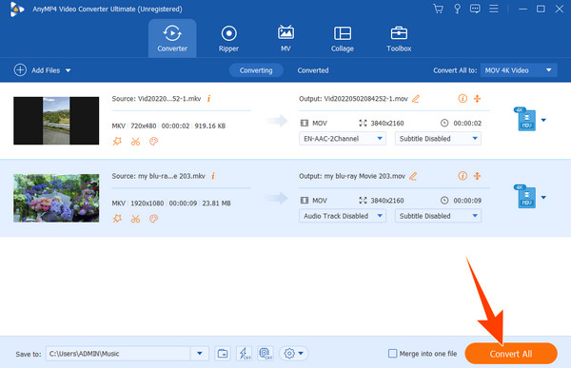Viewport: 571px width, 368px height.
Task: Select the my blu-ra...e 203.mkv flowers thumbnail
Action: point(56,198)
